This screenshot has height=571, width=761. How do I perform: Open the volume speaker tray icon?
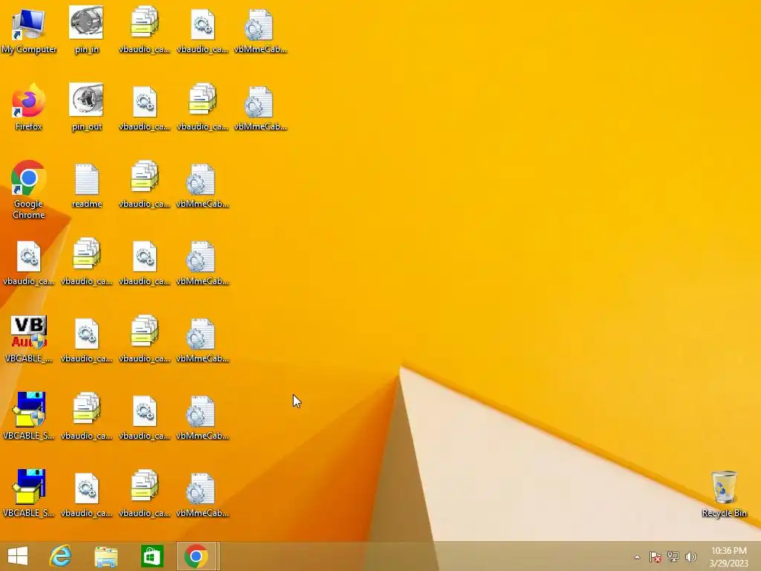click(x=691, y=557)
